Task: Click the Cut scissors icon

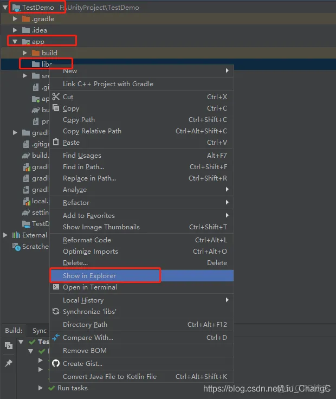Action: [x=56, y=96]
